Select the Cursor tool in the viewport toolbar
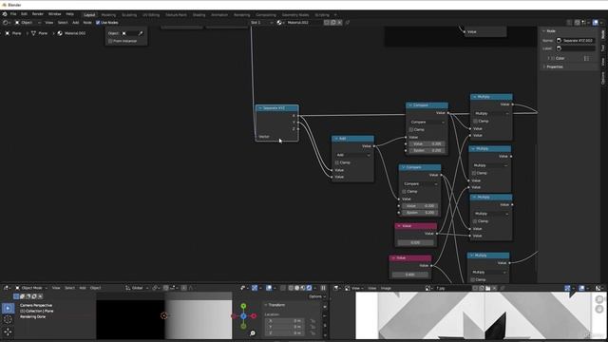The height and width of the screenshot is (342, 608). click(x=8, y=320)
